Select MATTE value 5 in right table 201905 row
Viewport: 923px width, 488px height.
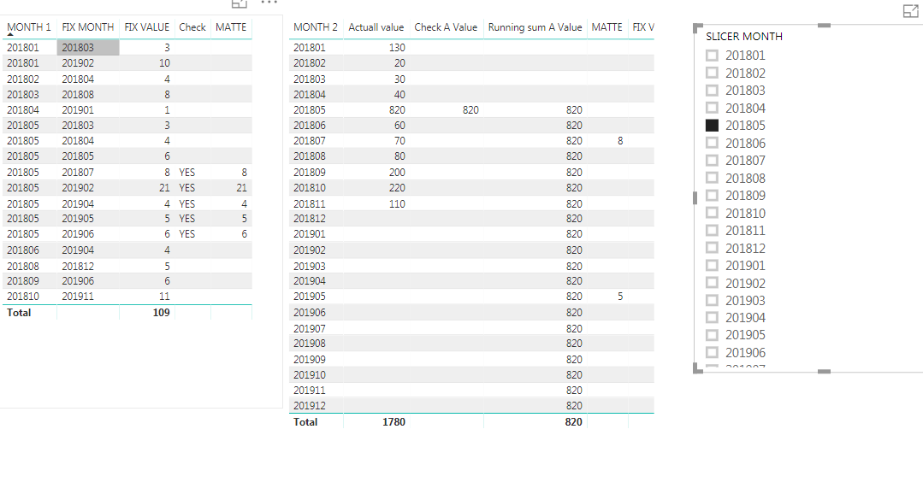[620, 297]
